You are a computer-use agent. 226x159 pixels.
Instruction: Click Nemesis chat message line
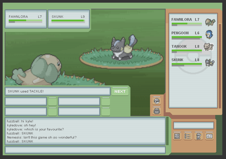42,137
